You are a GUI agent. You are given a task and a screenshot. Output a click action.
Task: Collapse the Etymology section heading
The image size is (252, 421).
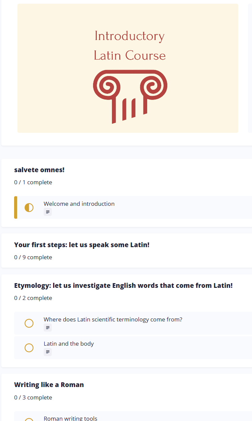[123, 285]
